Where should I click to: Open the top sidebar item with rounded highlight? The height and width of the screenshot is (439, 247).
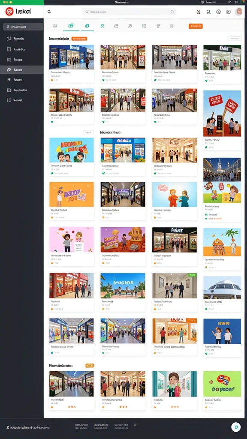pyautogui.click(x=23, y=27)
